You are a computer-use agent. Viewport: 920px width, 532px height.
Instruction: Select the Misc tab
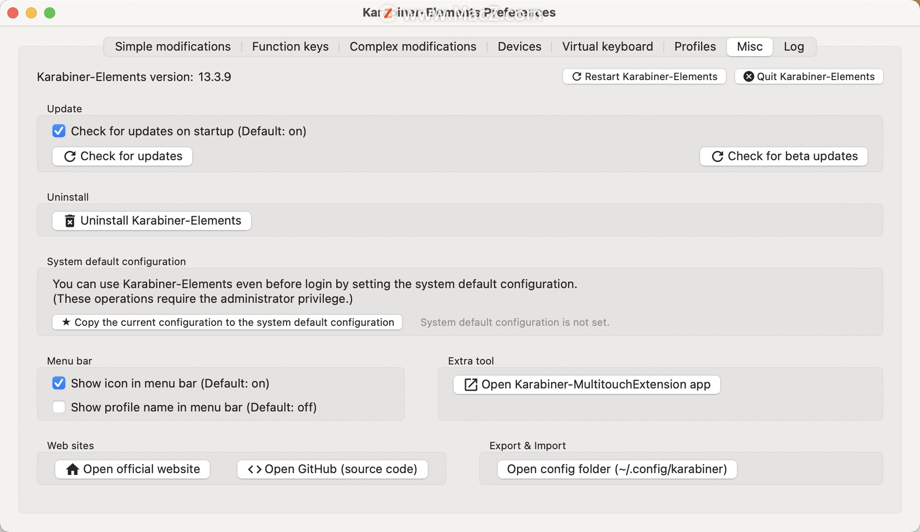point(749,46)
